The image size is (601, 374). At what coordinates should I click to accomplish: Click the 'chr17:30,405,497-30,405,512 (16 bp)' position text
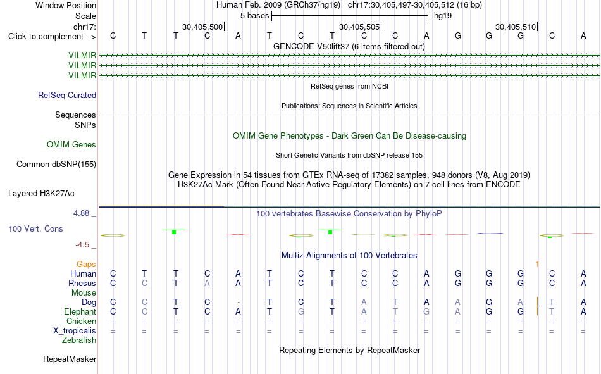pos(415,5)
